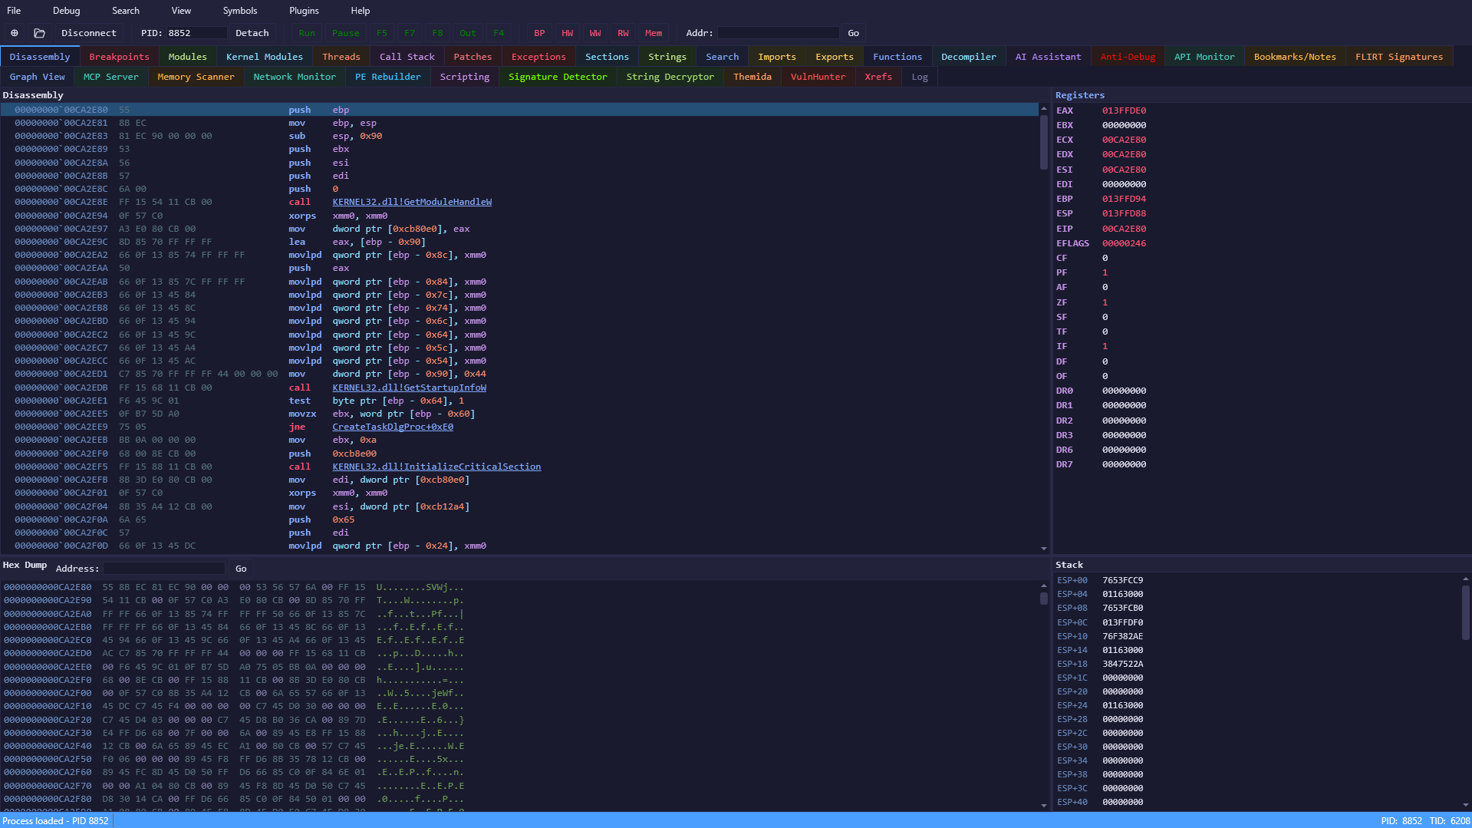
Task: Follow the CreateTaskDlgProc+0xE0 jump target
Action: [x=392, y=427]
